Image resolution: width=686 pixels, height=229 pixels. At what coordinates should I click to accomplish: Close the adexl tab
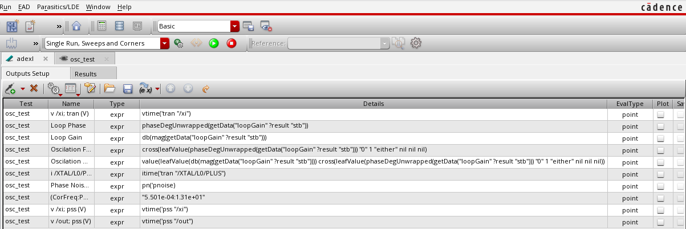tap(46, 59)
